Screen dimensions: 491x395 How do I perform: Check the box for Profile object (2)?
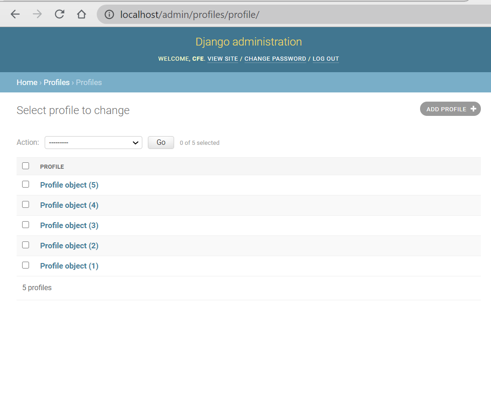(x=26, y=245)
